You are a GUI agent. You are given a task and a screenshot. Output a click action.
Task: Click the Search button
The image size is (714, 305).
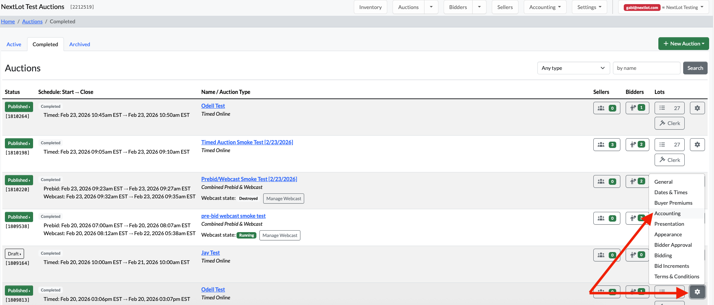point(695,68)
